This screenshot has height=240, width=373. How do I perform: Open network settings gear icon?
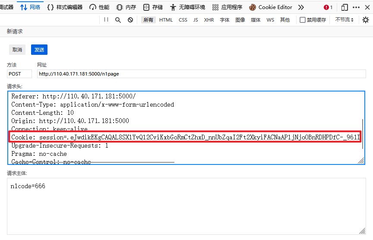coord(365,20)
